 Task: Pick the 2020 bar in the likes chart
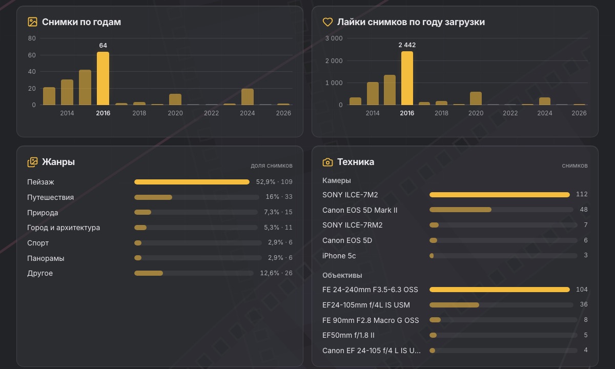pyautogui.click(x=476, y=98)
